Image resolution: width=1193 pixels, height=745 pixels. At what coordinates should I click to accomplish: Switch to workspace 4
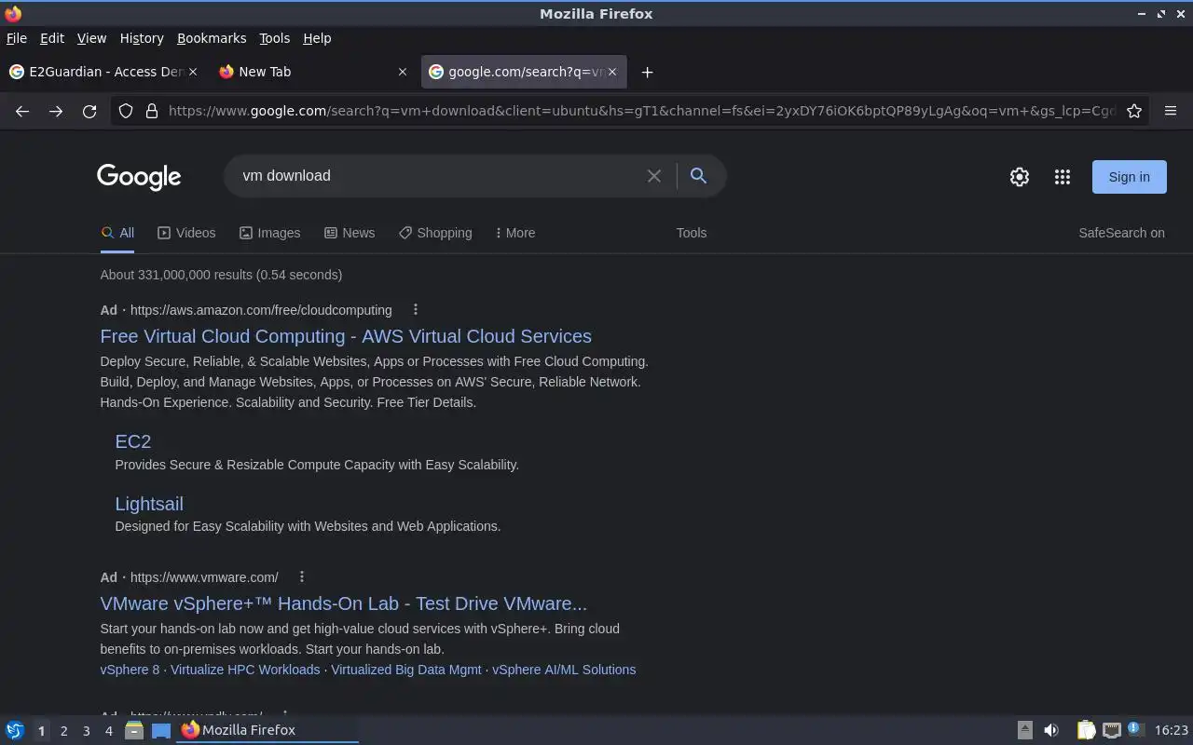tap(108, 731)
